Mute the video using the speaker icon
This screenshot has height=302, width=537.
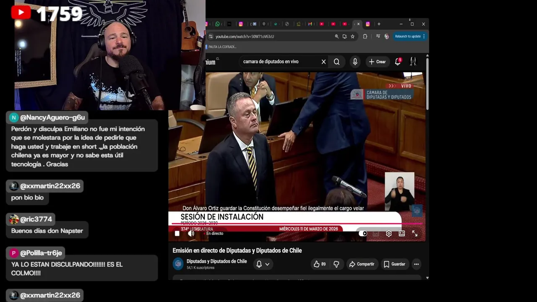(x=191, y=234)
